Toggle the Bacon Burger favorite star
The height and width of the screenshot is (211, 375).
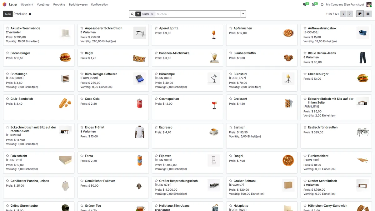tap(7, 53)
